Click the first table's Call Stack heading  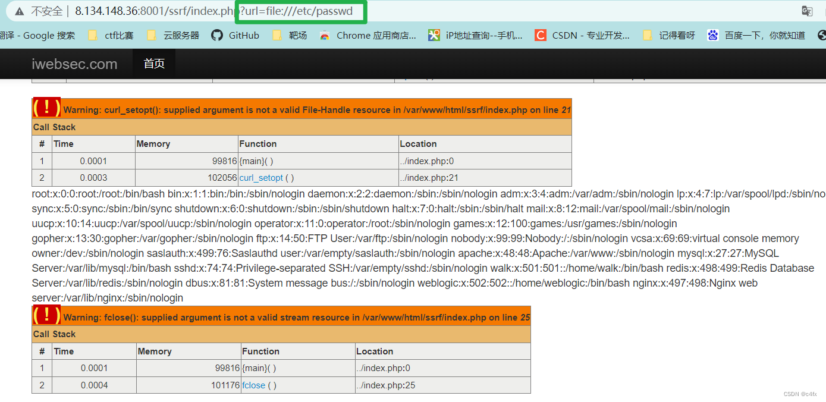[55, 127]
